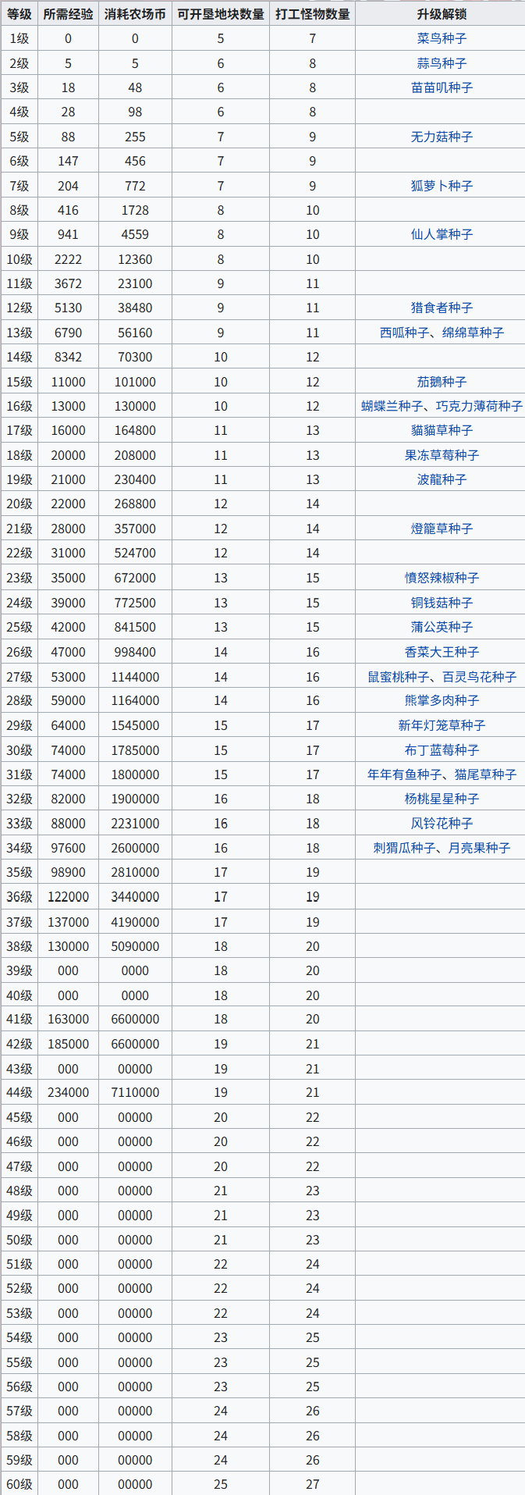525x1495 pixels.
Task: Click the 所需经验 column header
Action: pyautogui.click(x=68, y=14)
